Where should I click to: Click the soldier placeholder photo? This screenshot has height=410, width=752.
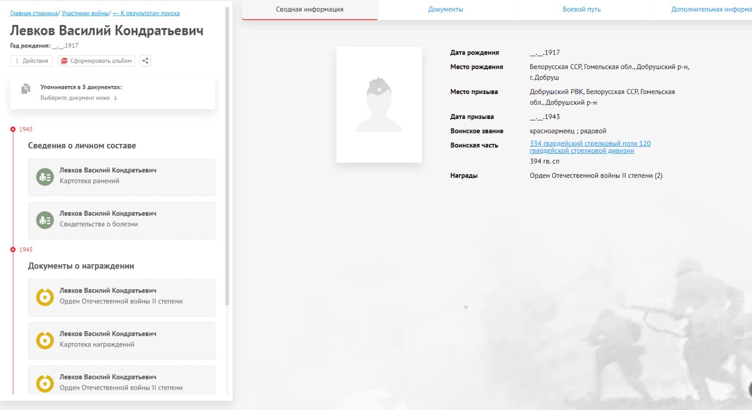(x=379, y=105)
